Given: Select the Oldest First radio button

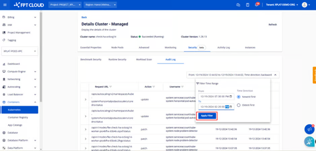Looking at the screenshot, I should pyautogui.click(x=239, y=105).
